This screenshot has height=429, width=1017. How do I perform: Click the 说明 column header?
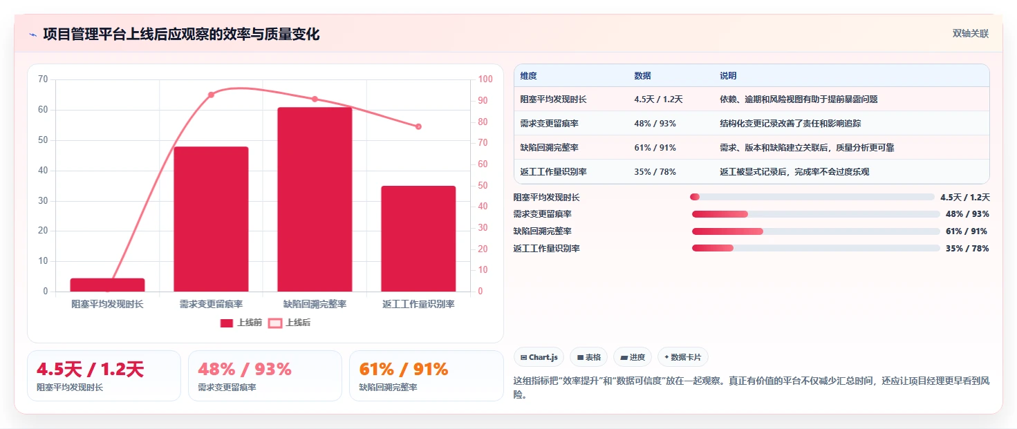tap(728, 76)
